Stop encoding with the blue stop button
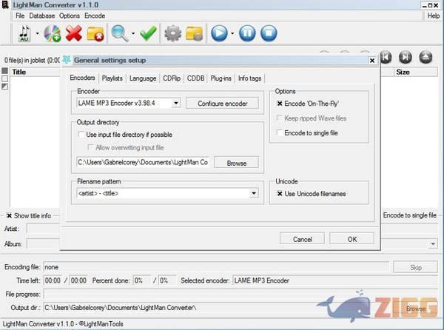444x330 pixels. point(269,33)
